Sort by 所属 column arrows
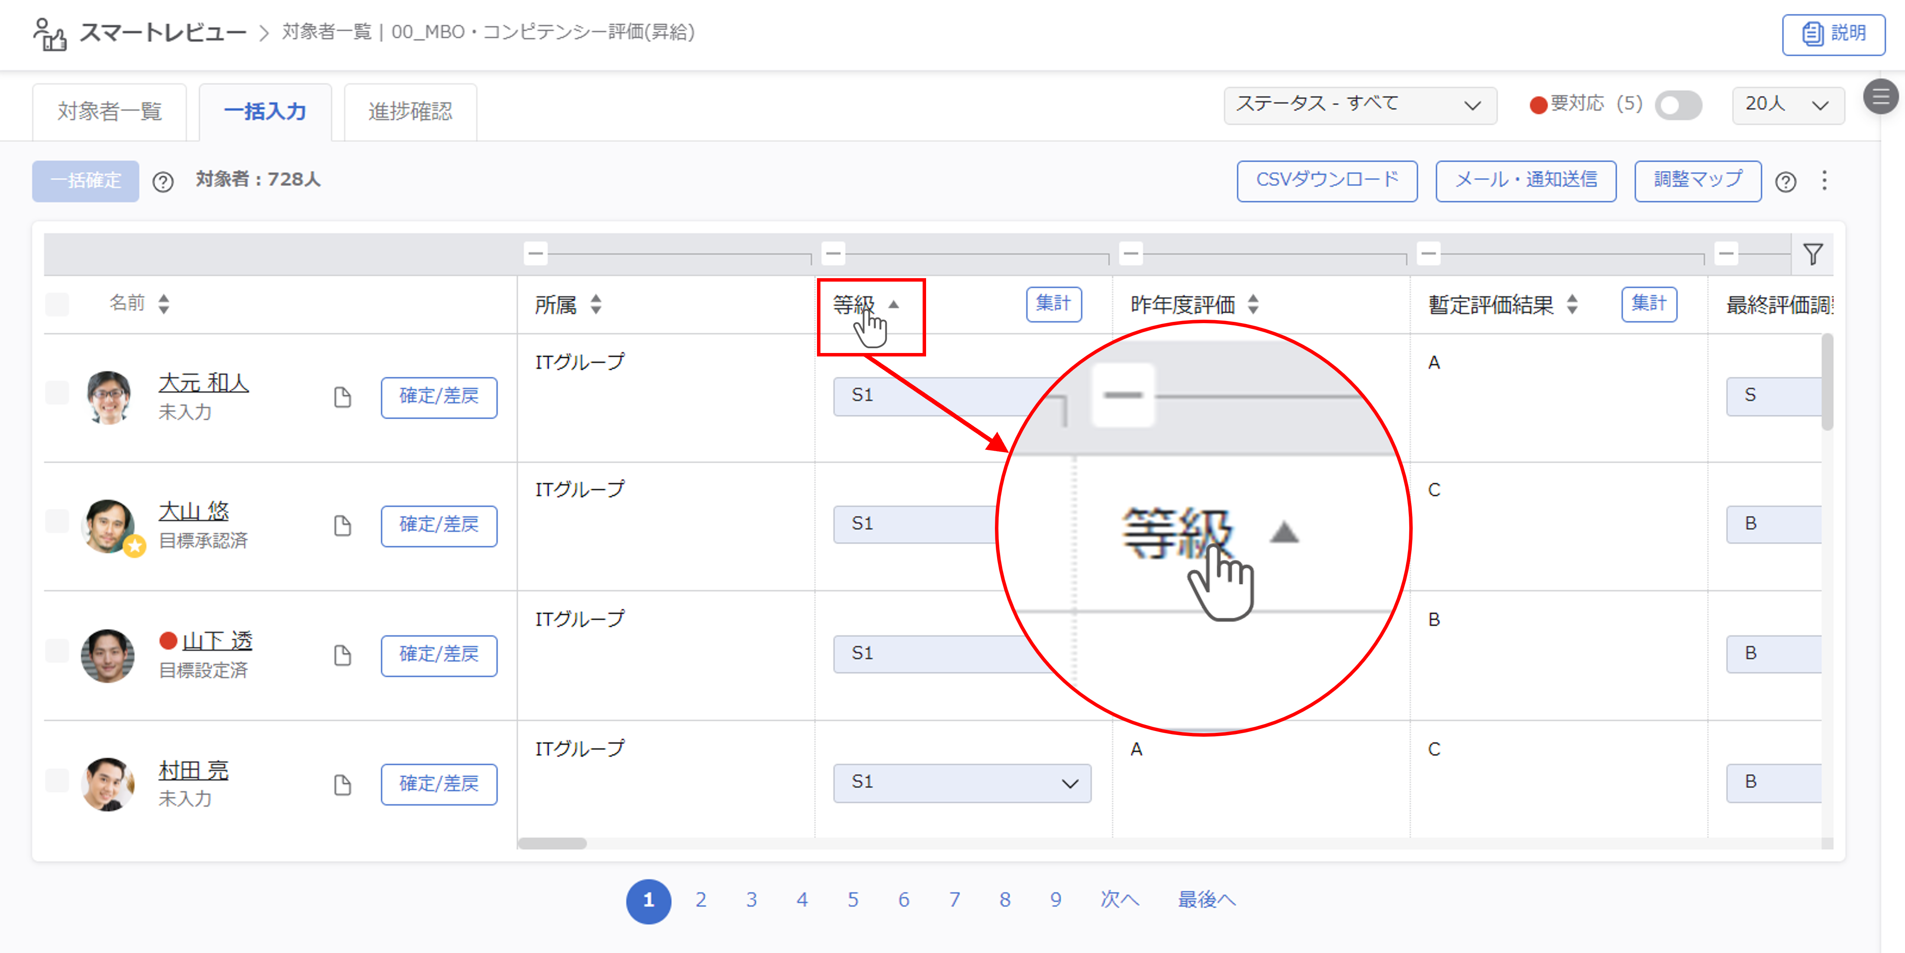This screenshot has height=953, width=1905. pos(596,305)
